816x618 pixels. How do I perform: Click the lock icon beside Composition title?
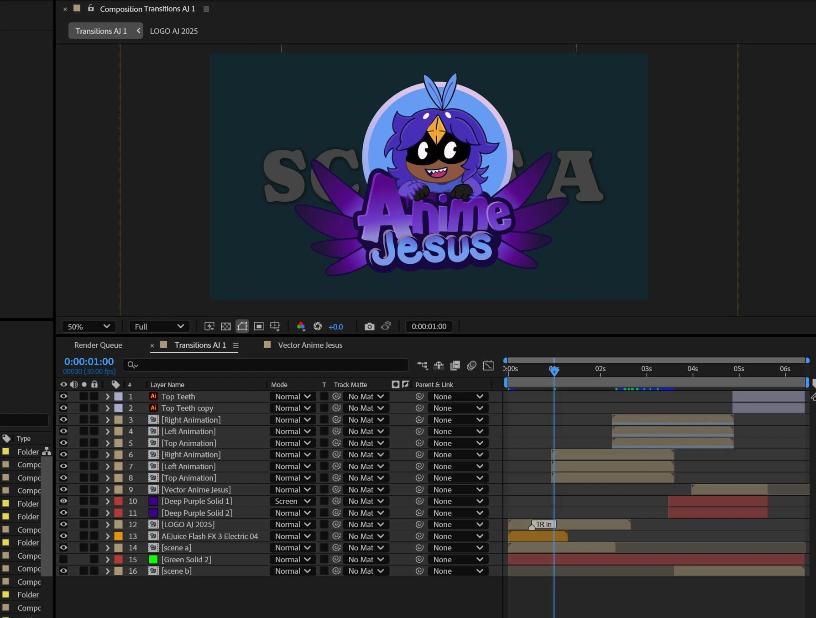point(91,8)
